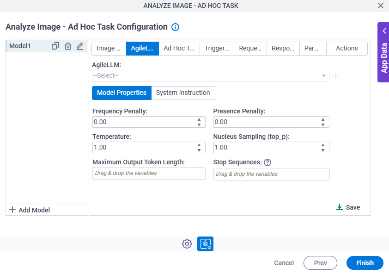
Task: Open the Actions tab
Action: (x=347, y=49)
